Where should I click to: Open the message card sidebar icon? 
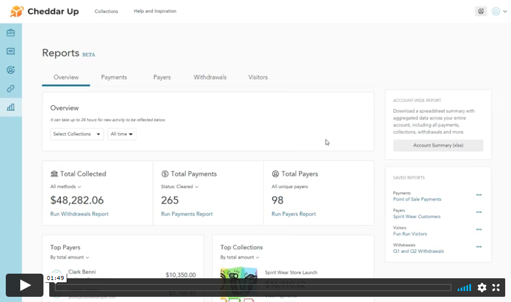[10, 51]
